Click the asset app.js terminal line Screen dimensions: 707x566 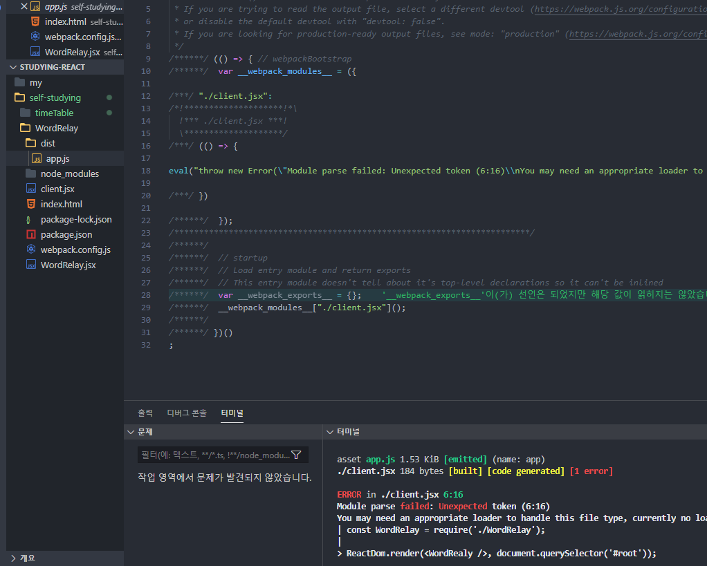[x=441, y=460]
